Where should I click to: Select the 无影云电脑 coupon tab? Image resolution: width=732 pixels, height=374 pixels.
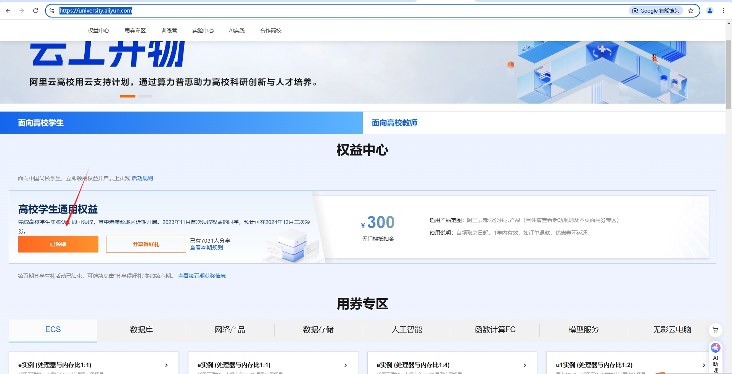coord(672,330)
